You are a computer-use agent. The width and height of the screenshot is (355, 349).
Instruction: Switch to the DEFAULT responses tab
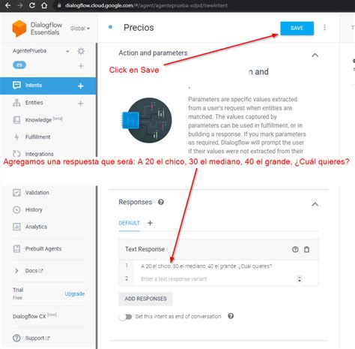[129, 223]
